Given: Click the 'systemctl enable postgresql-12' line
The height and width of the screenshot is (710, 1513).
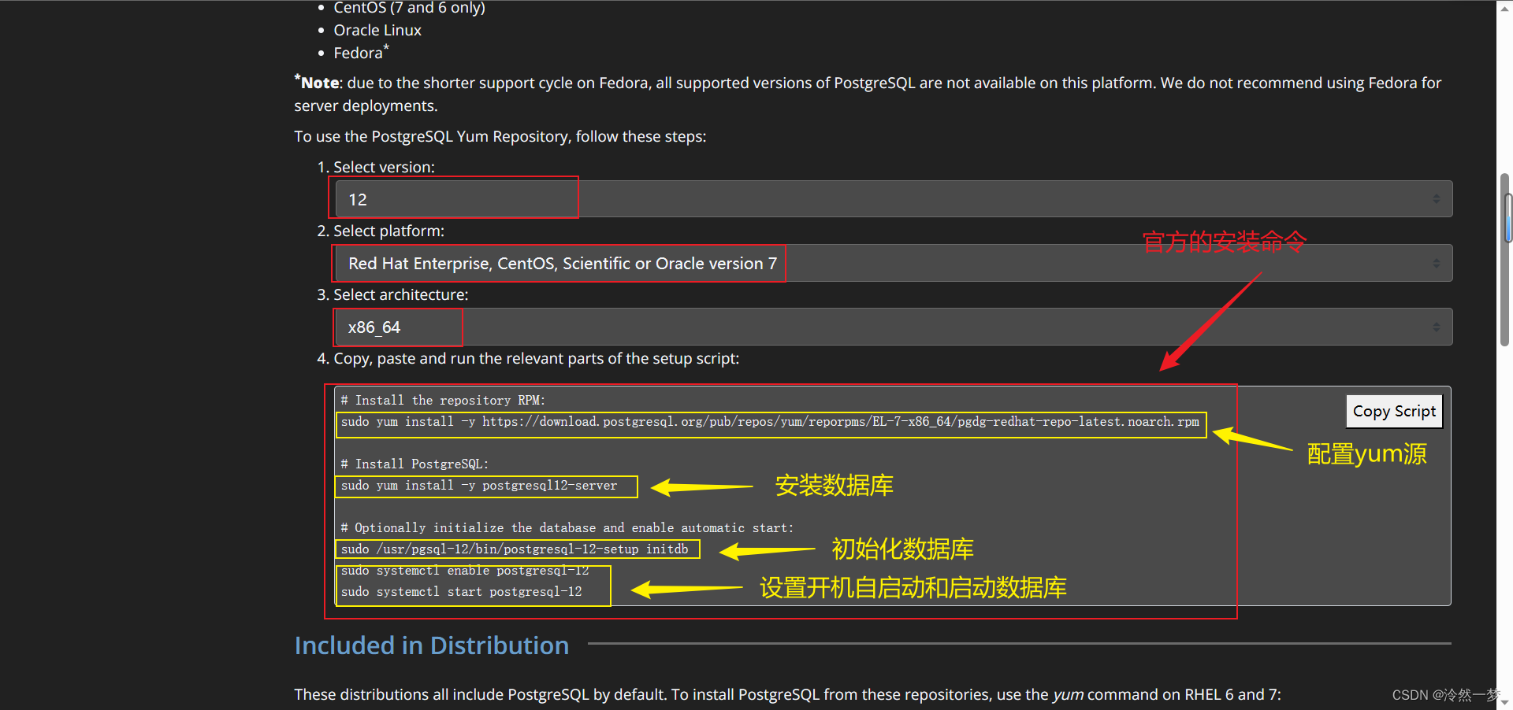Looking at the screenshot, I should (465, 571).
